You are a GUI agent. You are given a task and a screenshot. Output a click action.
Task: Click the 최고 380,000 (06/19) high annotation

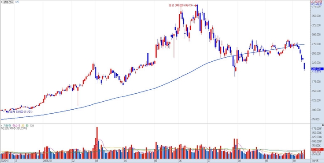coord(182,6)
